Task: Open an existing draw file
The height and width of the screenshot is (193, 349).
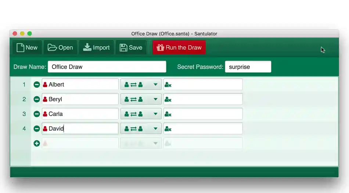Action: pyautogui.click(x=61, y=47)
